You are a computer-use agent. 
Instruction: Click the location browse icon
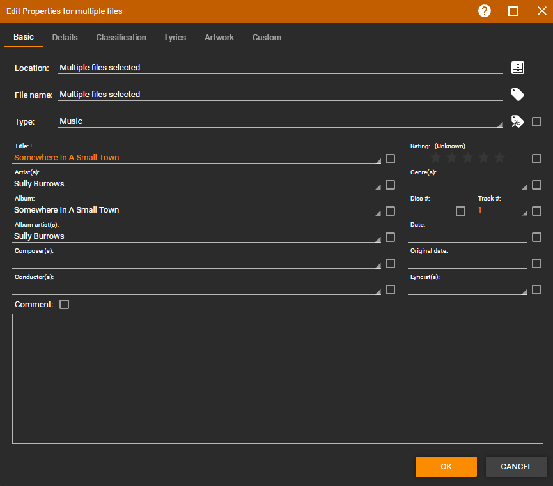[517, 68]
